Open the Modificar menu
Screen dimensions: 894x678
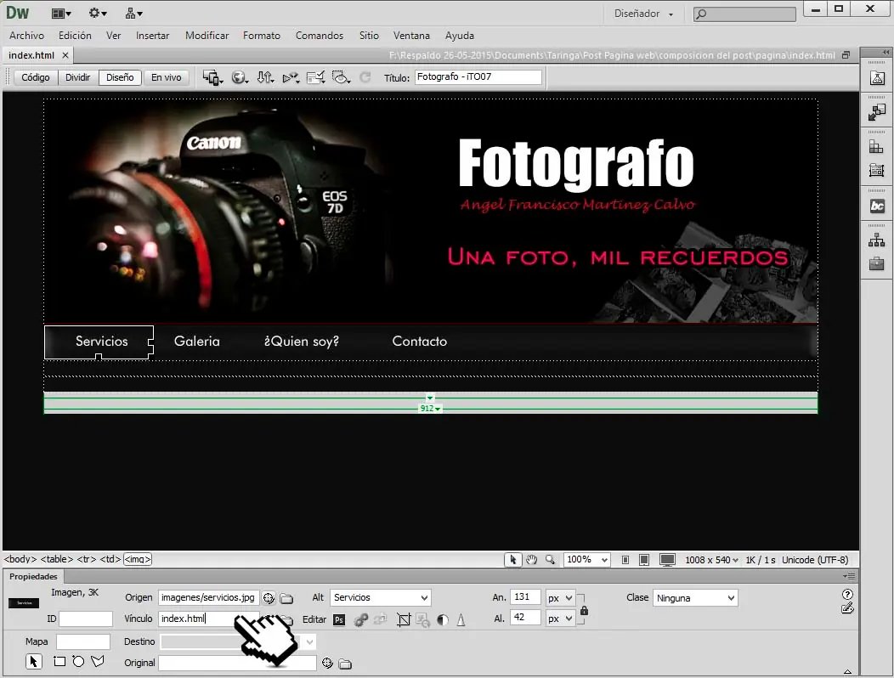coord(207,36)
